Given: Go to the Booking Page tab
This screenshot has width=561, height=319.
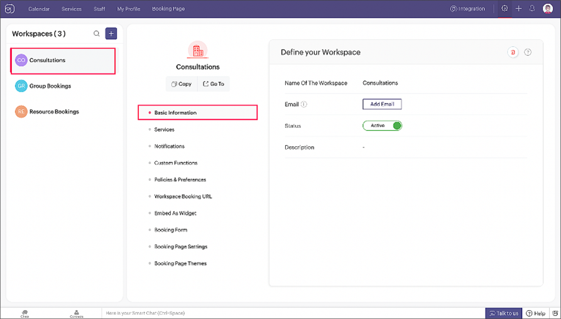Looking at the screenshot, I should [x=168, y=9].
